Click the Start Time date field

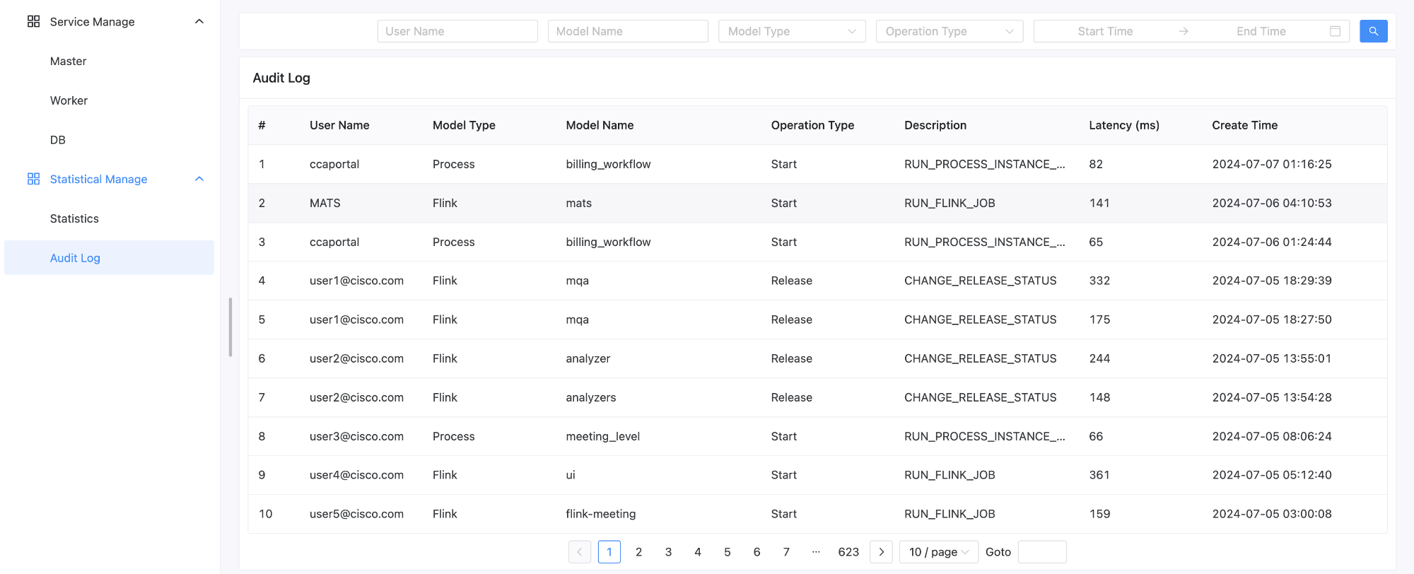[1105, 31]
